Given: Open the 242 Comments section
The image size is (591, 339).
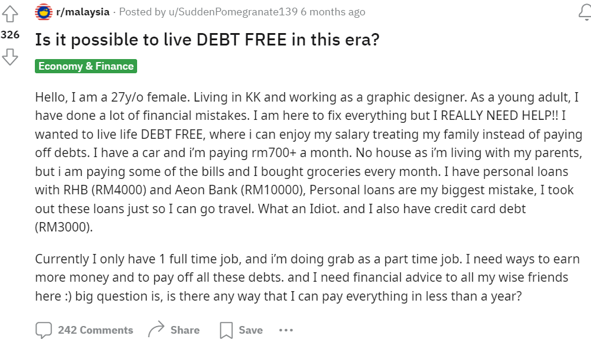Looking at the screenshot, I should [95, 330].
